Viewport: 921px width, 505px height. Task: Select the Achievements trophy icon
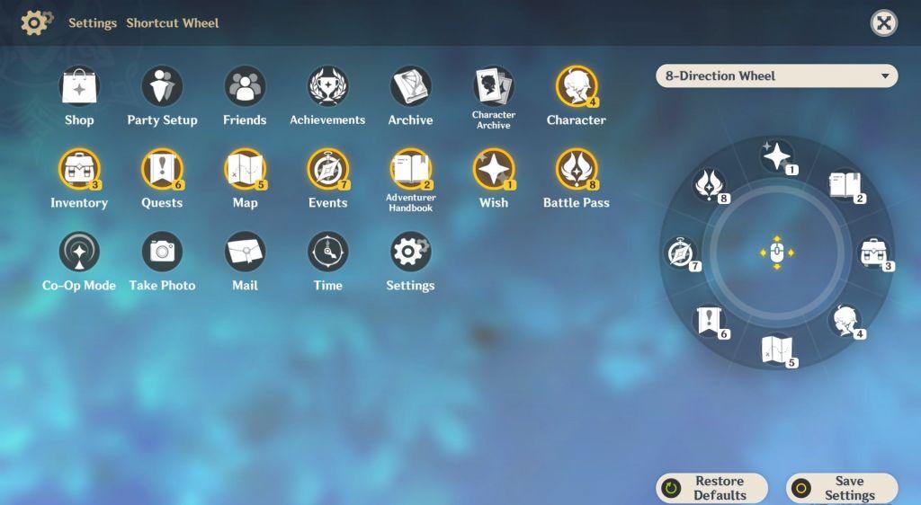tap(327, 87)
